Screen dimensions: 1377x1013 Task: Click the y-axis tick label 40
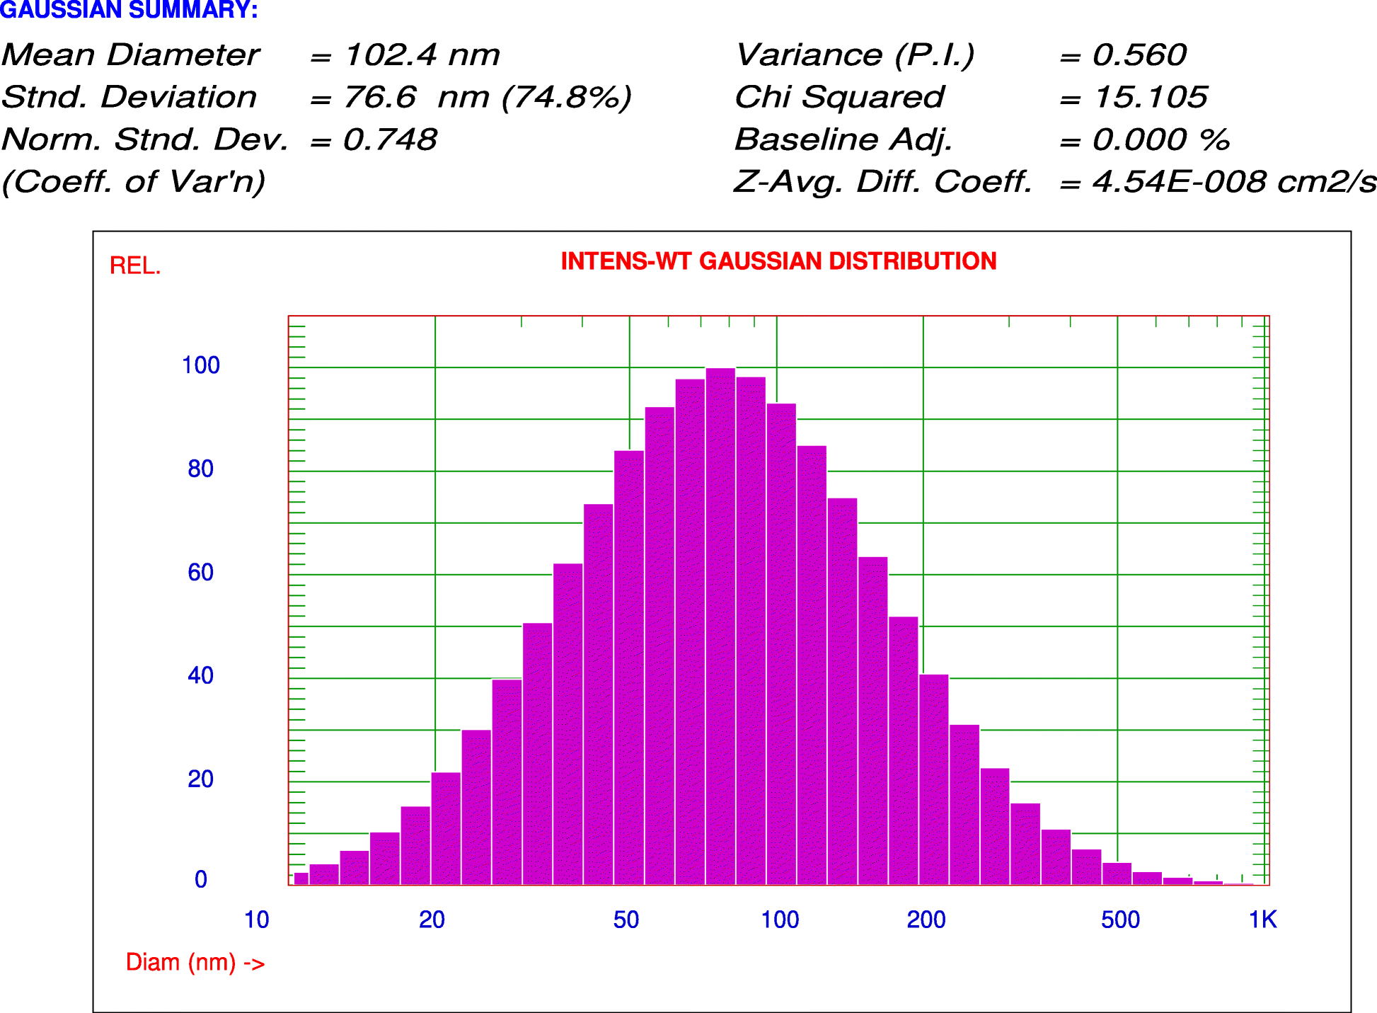[201, 675]
